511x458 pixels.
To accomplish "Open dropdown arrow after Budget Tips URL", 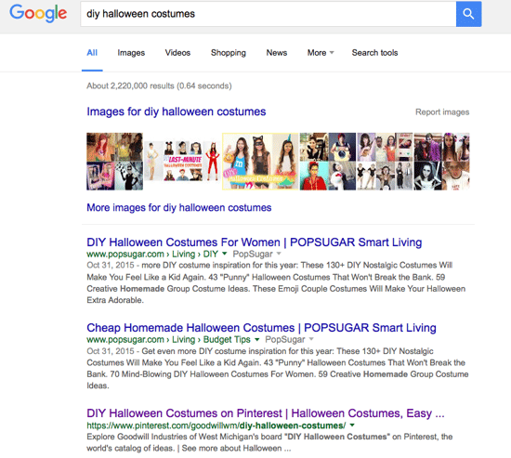I will click(256, 339).
